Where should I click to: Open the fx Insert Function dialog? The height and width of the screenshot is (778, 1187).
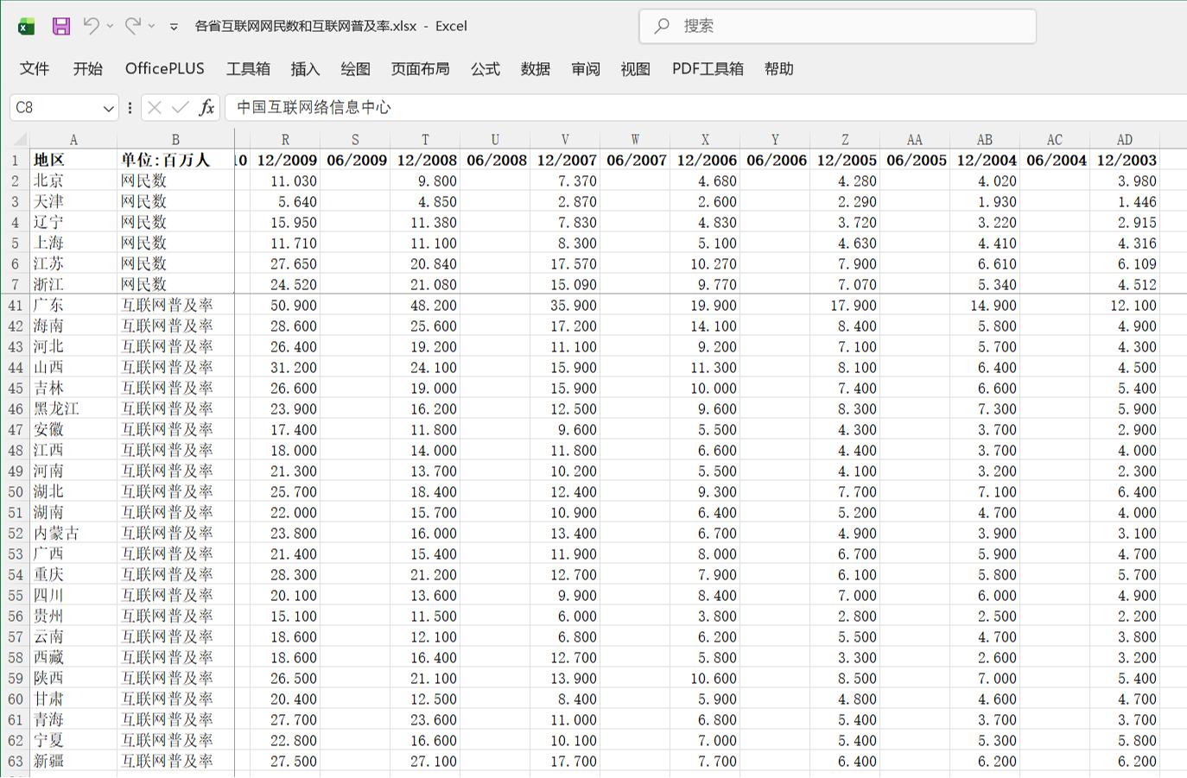[206, 107]
